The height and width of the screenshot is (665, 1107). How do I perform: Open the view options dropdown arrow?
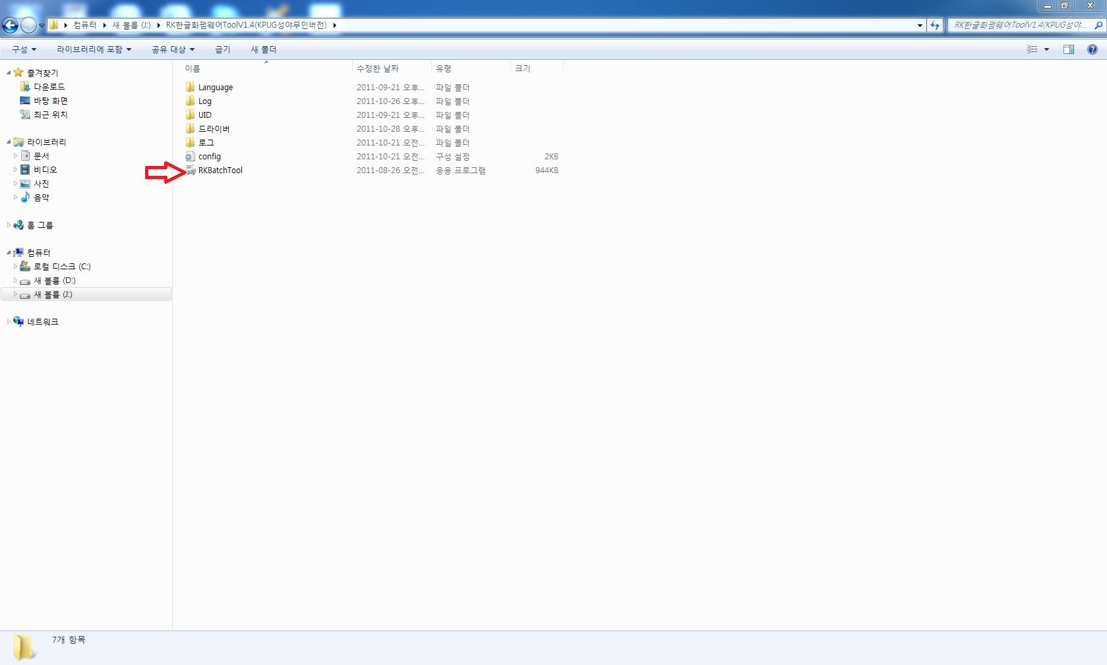point(1046,49)
